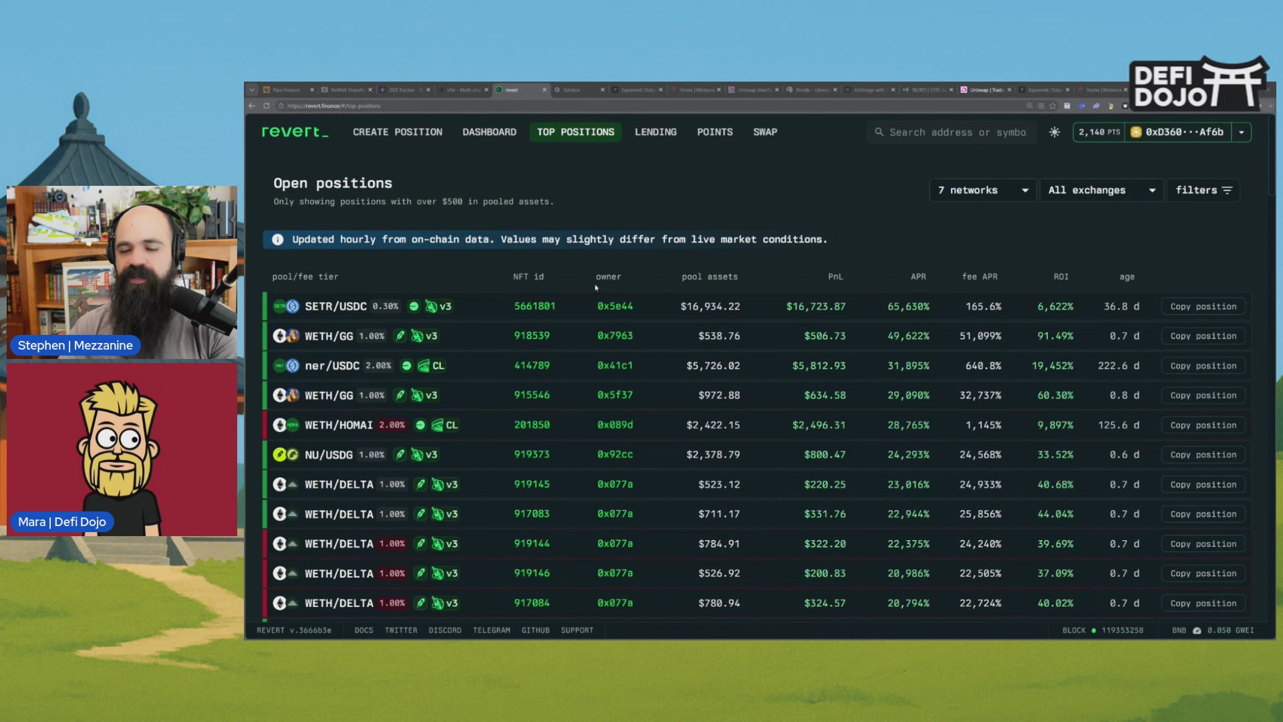
Task: Copy position for the SETR/USDC row
Action: click(1203, 307)
